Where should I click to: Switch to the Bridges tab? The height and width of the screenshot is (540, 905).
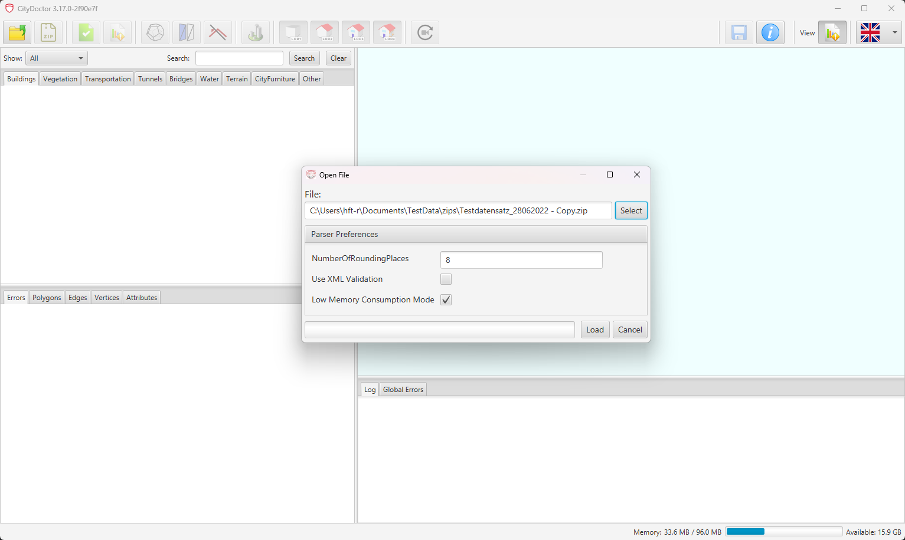click(181, 79)
